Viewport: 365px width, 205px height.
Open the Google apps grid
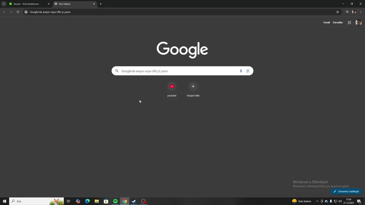point(349,22)
